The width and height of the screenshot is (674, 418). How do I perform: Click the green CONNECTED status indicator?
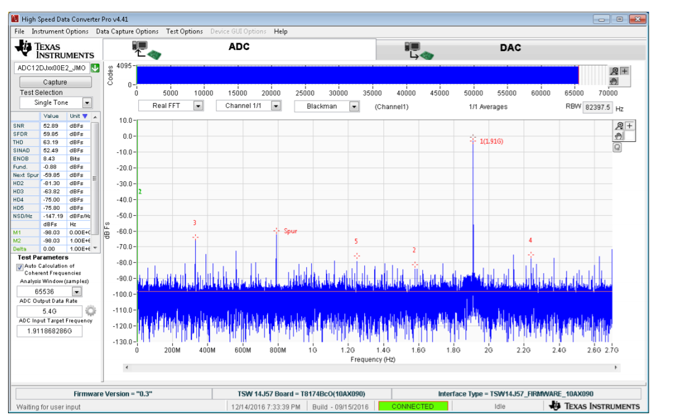click(413, 406)
